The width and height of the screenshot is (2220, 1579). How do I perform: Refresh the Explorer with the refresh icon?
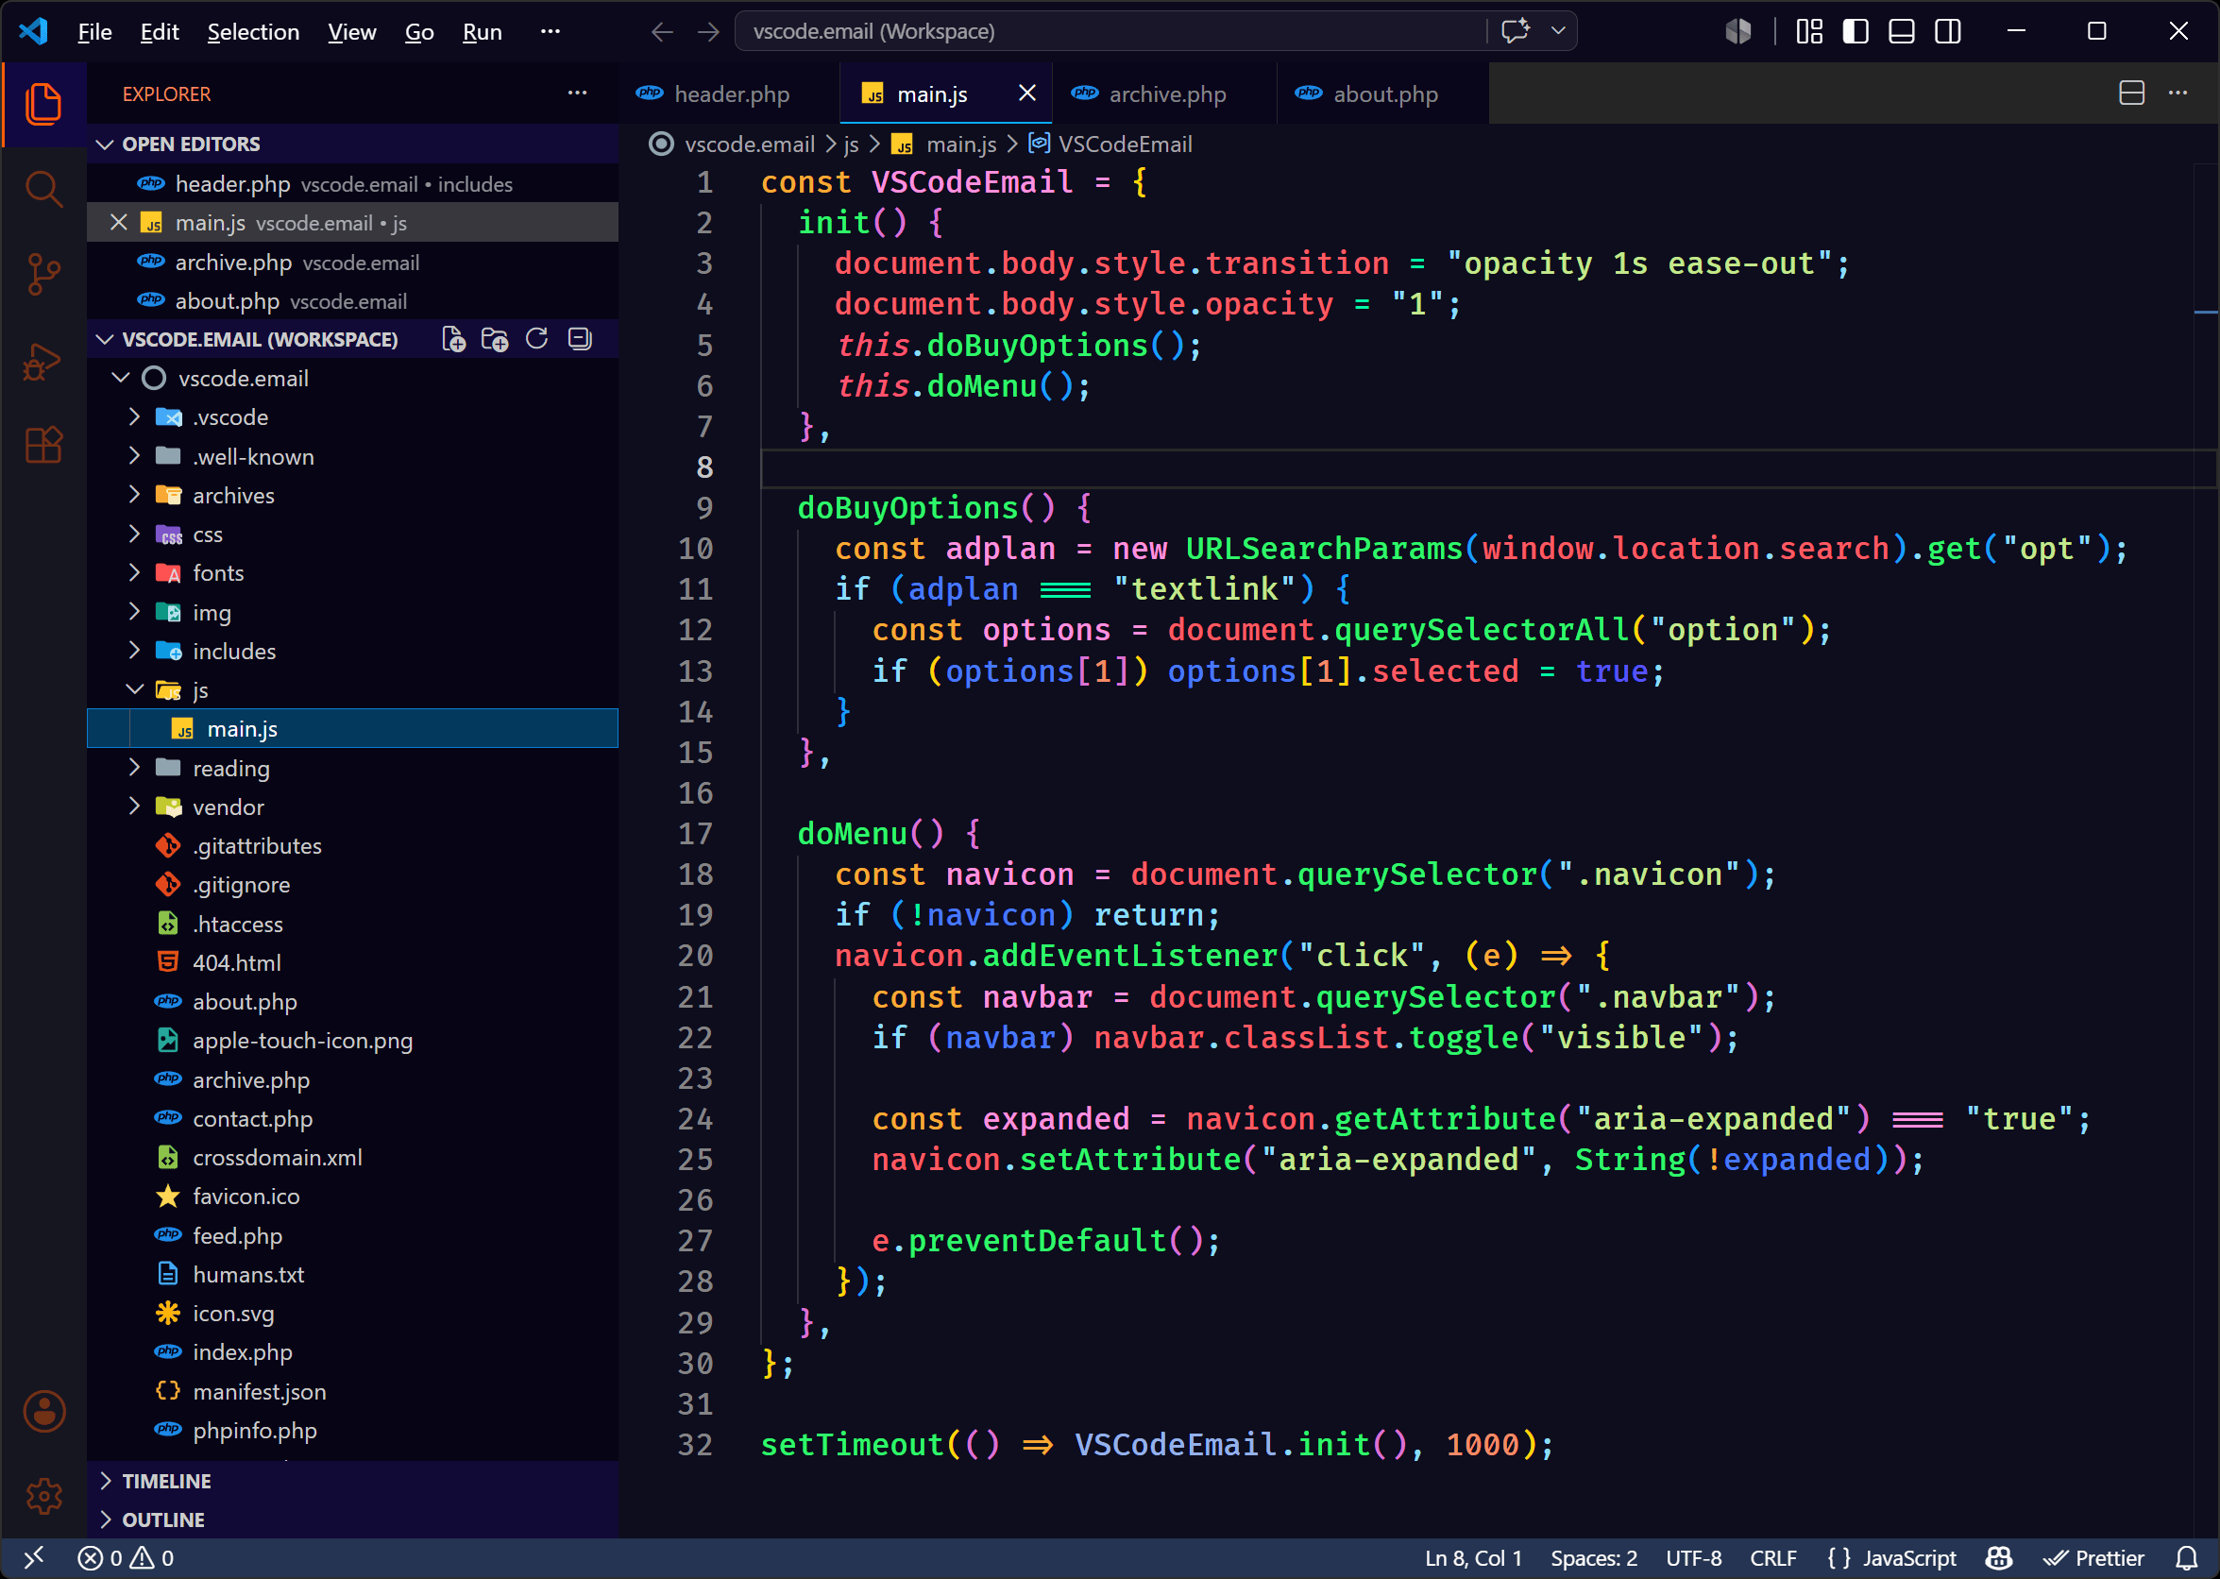click(536, 339)
